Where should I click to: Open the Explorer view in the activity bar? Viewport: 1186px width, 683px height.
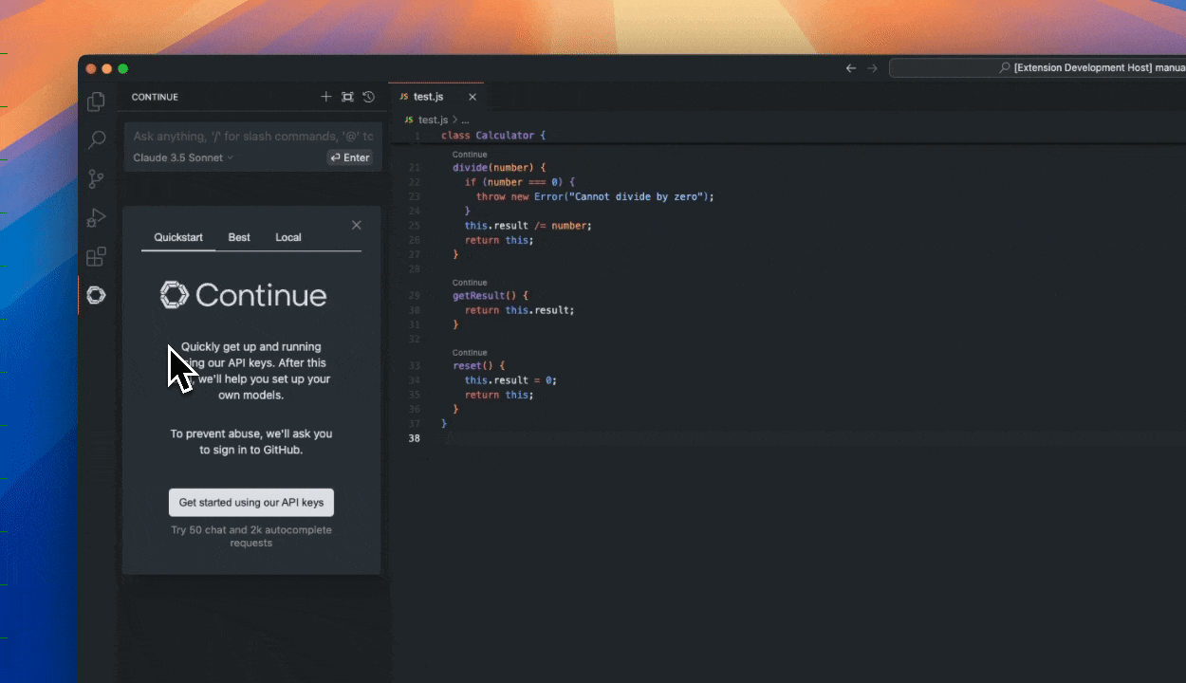[x=96, y=101]
